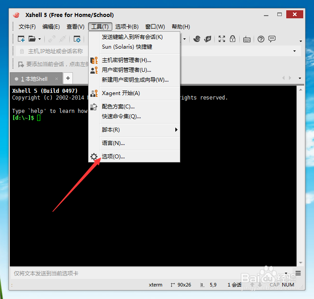Viewport: 314px width, 299px height.
Task: Close the 工具(T) menu
Action: pos(100,27)
